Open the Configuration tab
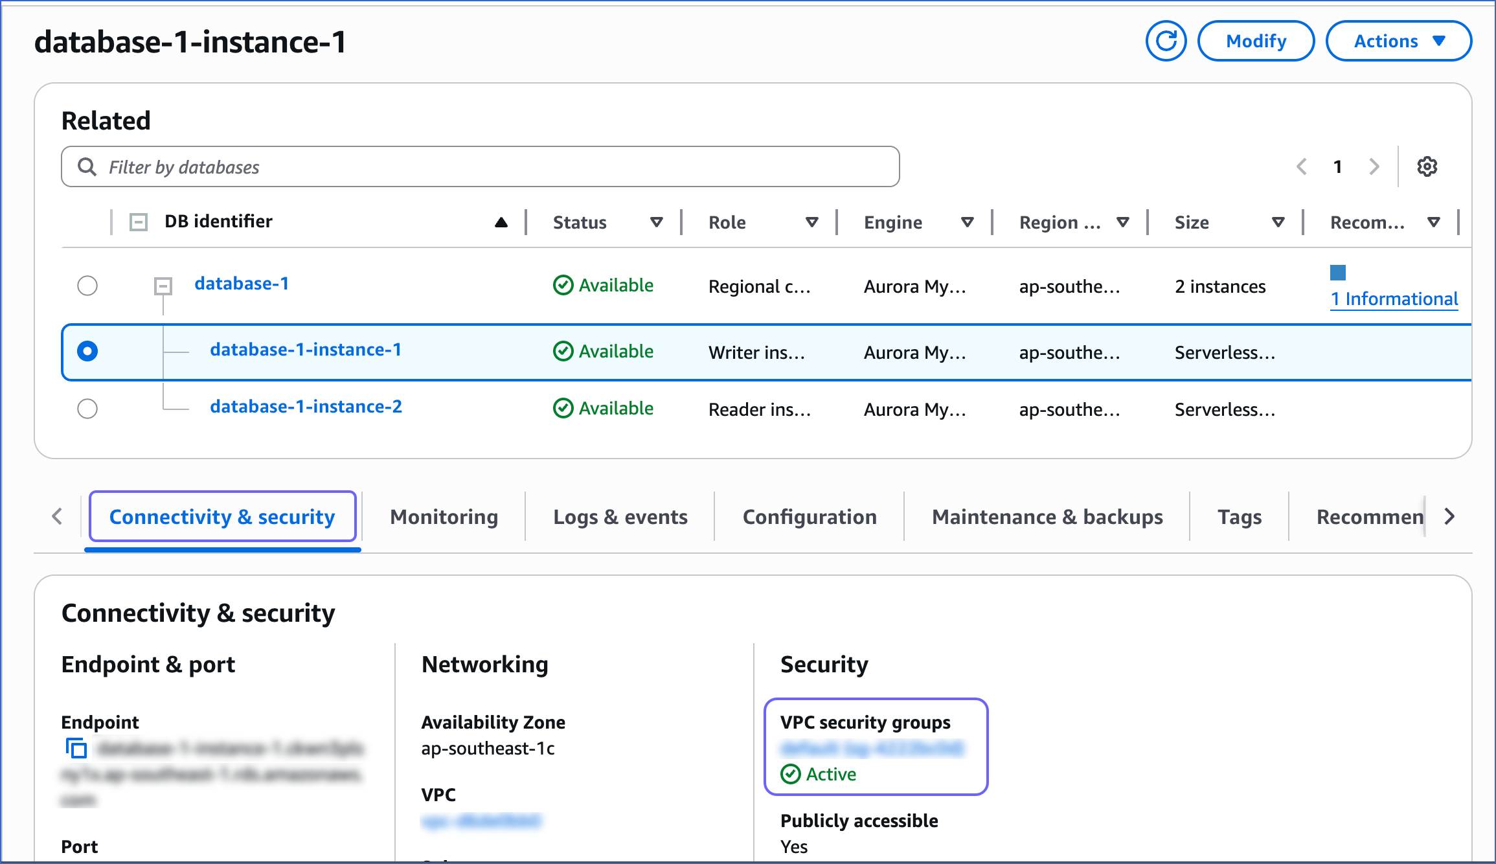 coord(810,516)
